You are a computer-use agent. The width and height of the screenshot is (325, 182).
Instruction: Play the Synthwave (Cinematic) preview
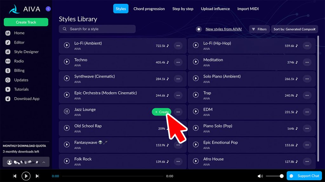coord(67,78)
